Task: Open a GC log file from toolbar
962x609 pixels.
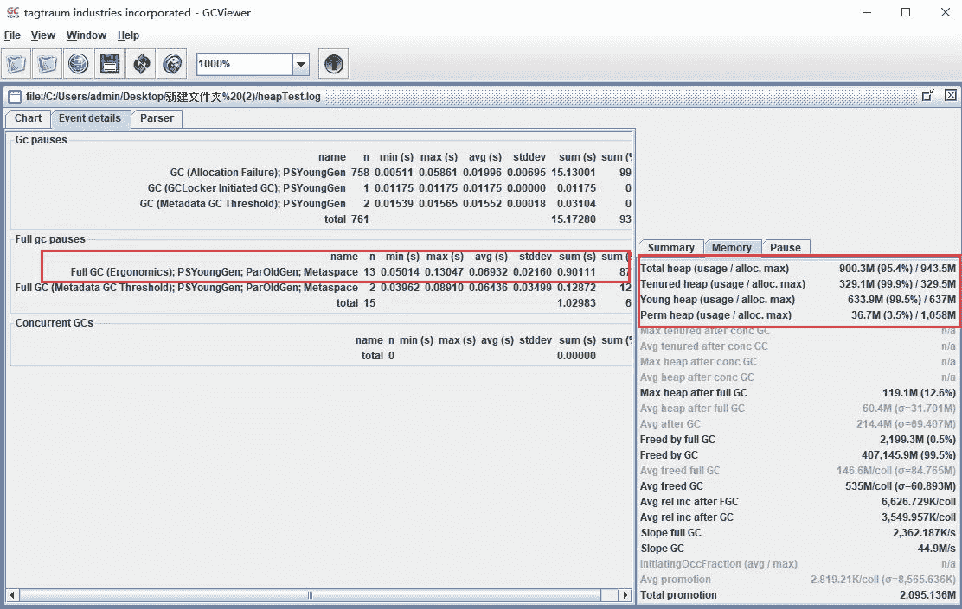Action: point(16,64)
